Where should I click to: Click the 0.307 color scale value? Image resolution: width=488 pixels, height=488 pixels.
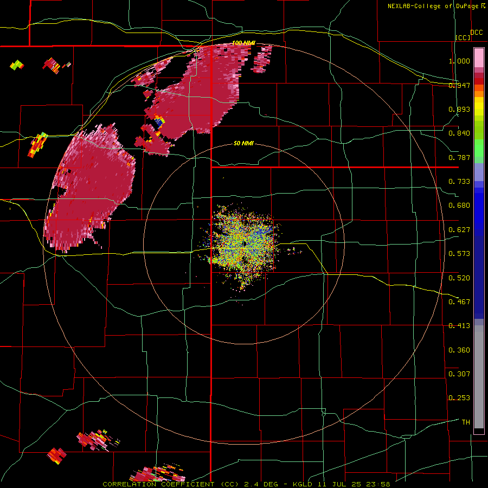click(459, 374)
